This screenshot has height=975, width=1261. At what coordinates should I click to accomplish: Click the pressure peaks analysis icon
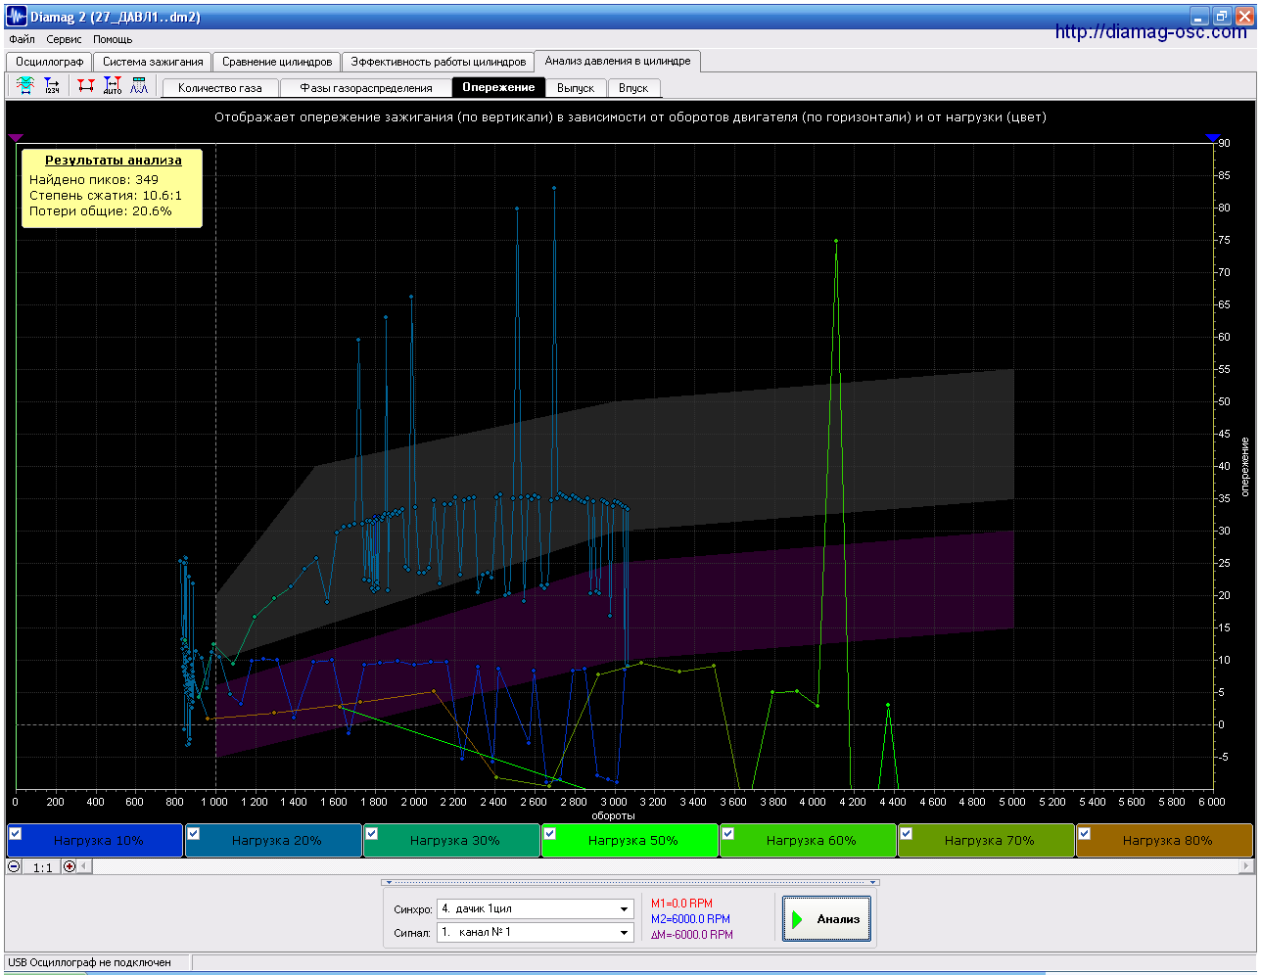pyautogui.click(x=139, y=86)
